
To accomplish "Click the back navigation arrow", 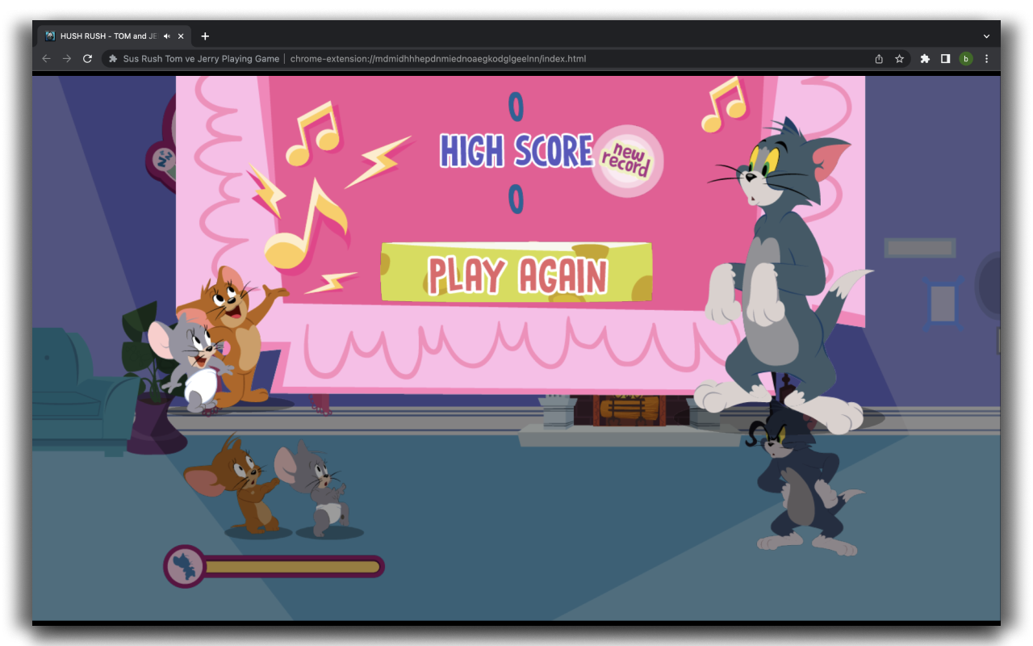I will pos(46,58).
